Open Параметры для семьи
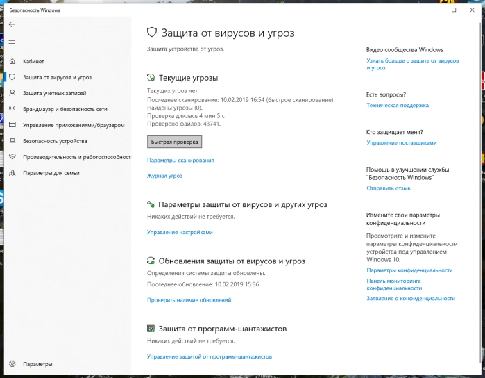485x378 pixels. pos(51,173)
